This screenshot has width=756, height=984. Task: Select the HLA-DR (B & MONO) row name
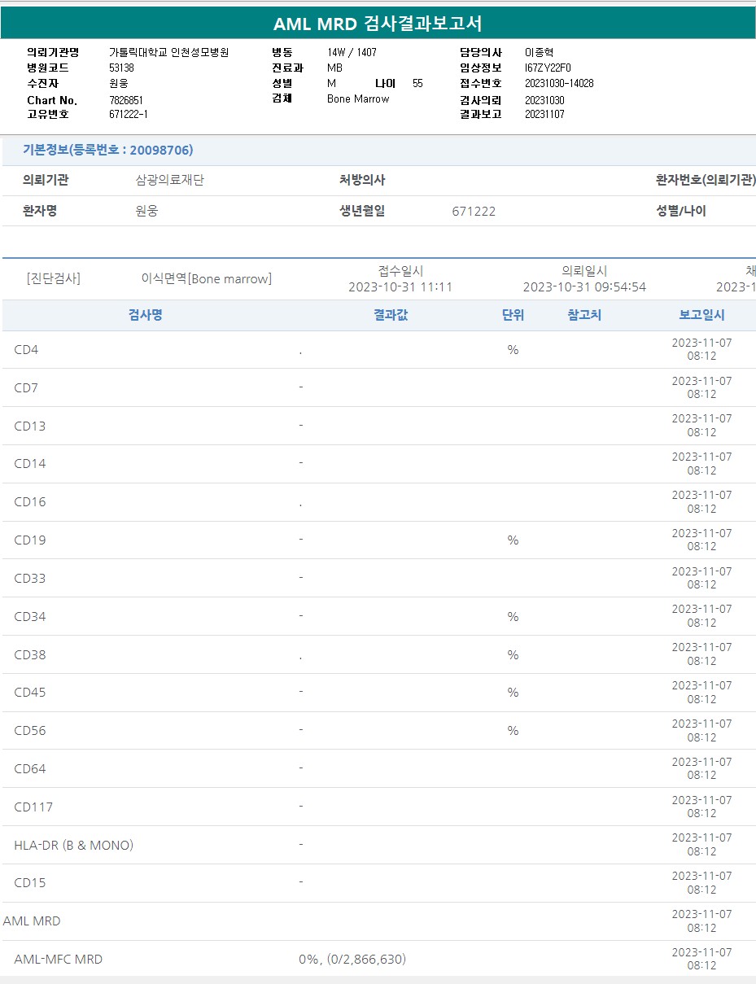coord(73,846)
